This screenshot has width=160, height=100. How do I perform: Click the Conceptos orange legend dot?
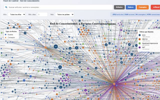[6, 37]
